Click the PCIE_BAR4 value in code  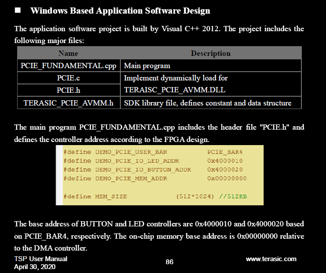click(x=225, y=152)
